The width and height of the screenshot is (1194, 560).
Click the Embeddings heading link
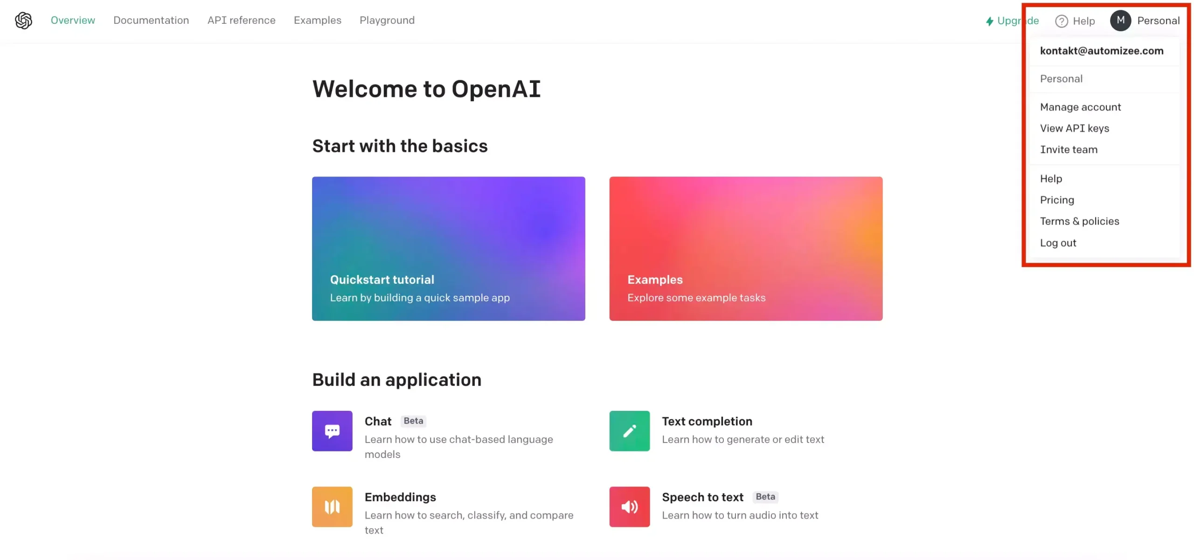point(400,497)
